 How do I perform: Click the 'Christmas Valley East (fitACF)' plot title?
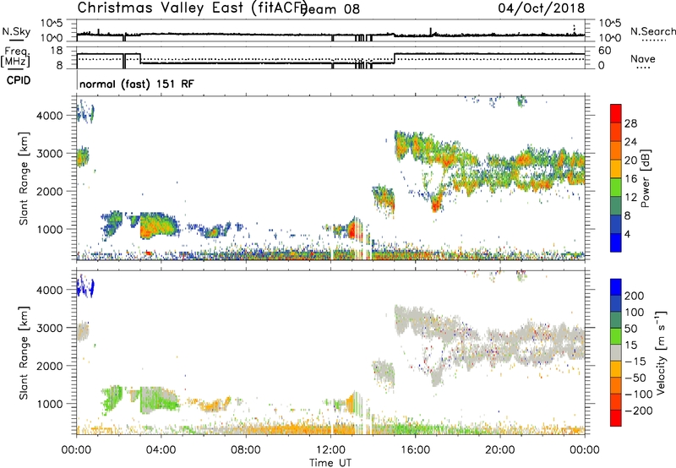[193, 8]
